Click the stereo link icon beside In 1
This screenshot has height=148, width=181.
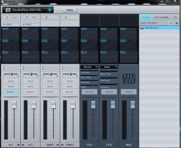coord(18,145)
